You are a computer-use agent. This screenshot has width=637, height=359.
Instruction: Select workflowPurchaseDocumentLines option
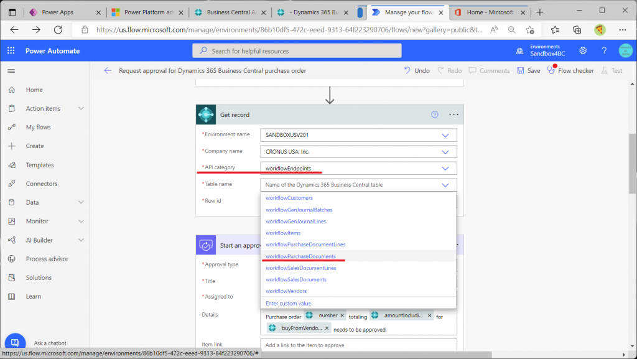(358, 245)
